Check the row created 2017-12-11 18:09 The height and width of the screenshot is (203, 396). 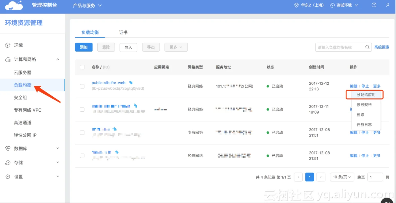coord(82,109)
